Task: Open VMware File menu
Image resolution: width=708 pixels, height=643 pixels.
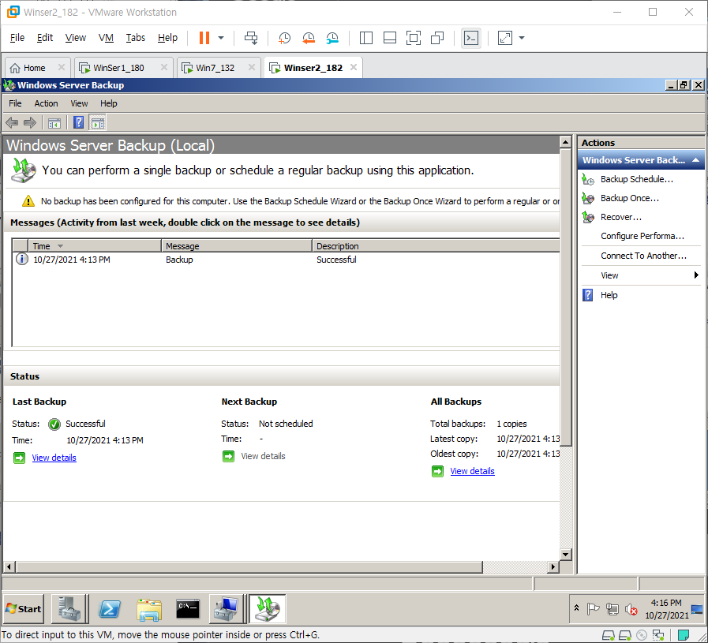Action: (17, 37)
